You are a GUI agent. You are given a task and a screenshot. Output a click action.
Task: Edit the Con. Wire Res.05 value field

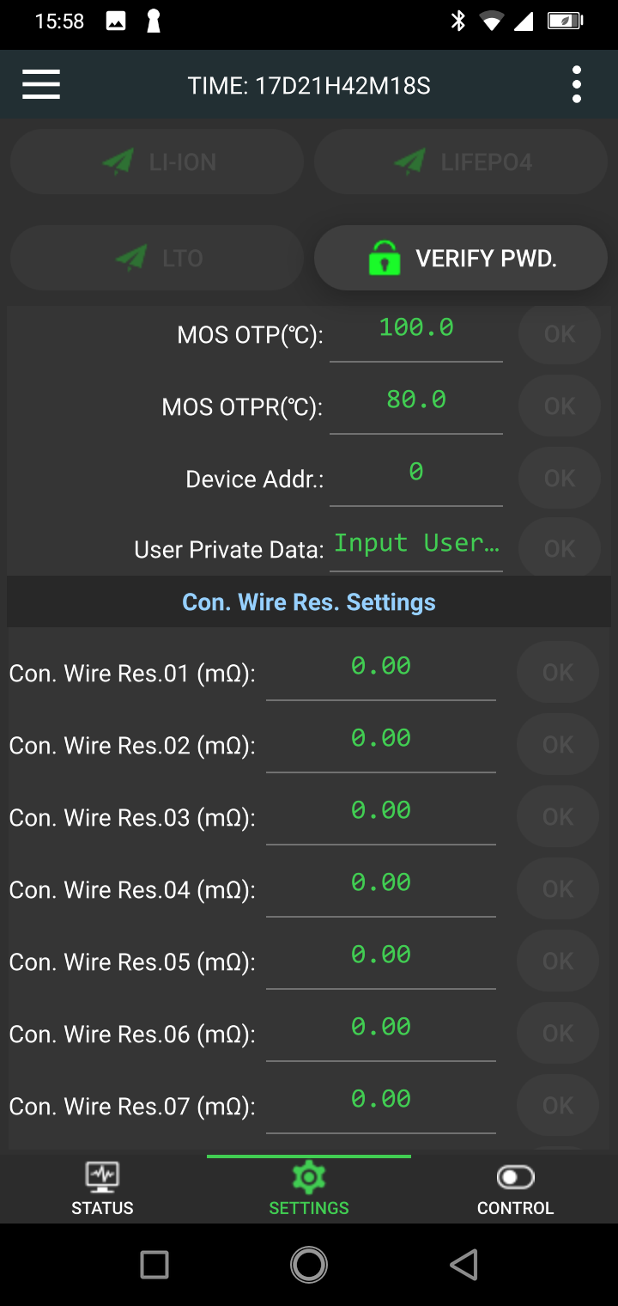coord(381,955)
